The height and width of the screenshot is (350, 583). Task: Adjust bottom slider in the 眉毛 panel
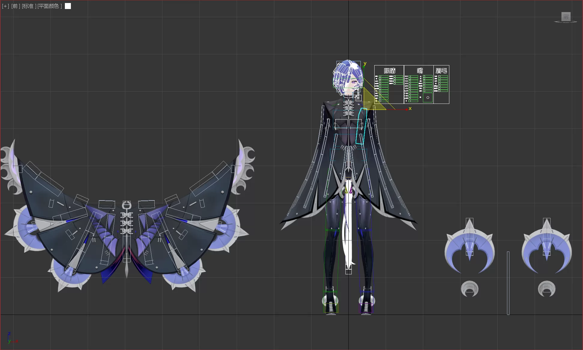click(443, 91)
